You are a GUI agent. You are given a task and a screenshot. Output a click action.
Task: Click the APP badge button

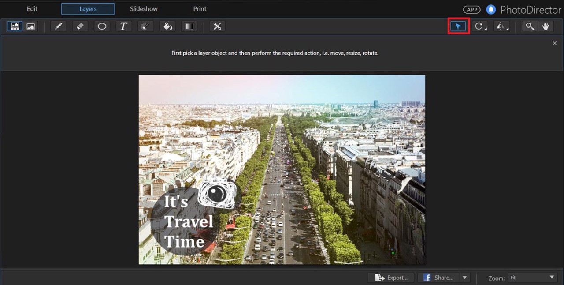click(x=472, y=9)
